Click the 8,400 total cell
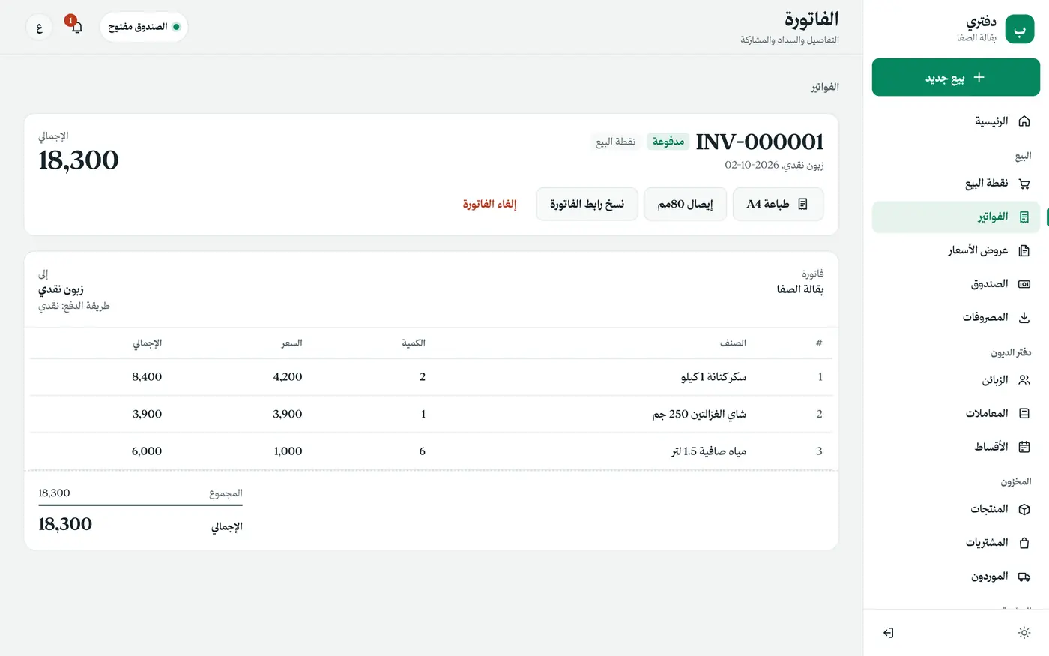The width and height of the screenshot is (1049, 656). click(147, 377)
